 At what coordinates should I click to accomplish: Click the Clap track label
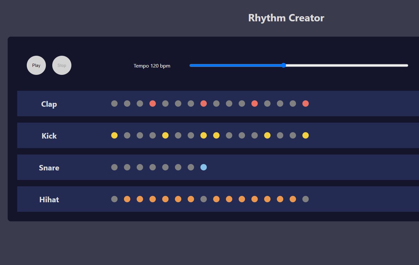pyautogui.click(x=49, y=104)
